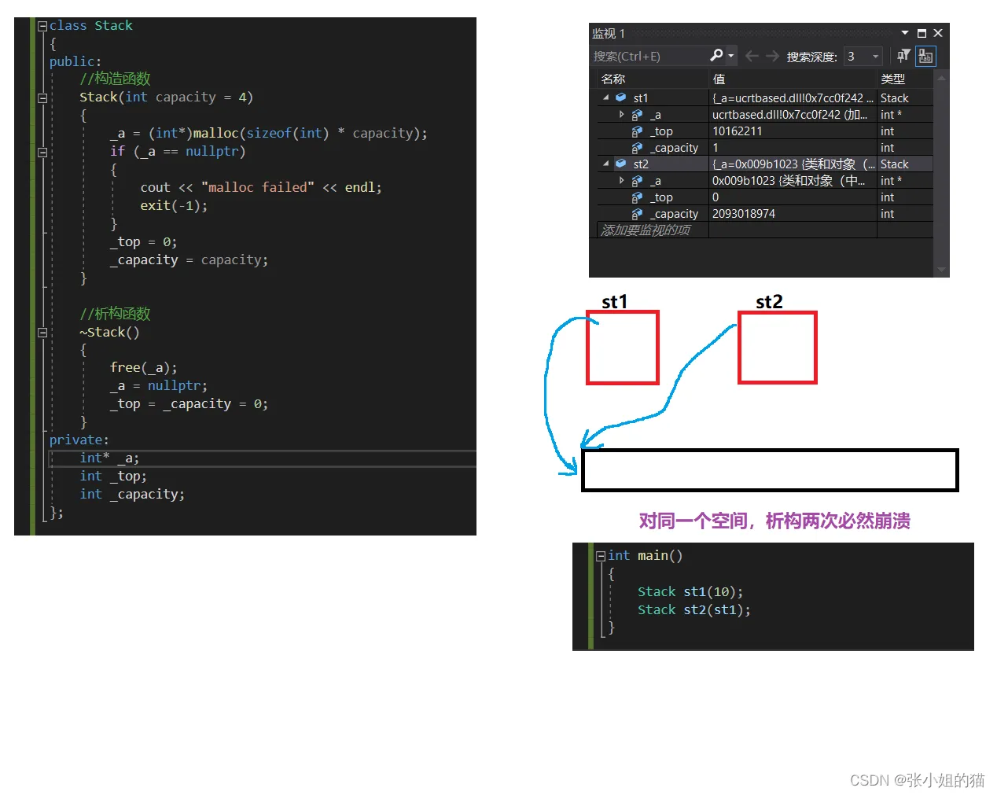This screenshot has height=795, width=997.
Task: Click the _capacity = capacity; code line
Action: pyautogui.click(x=189, y=259)
